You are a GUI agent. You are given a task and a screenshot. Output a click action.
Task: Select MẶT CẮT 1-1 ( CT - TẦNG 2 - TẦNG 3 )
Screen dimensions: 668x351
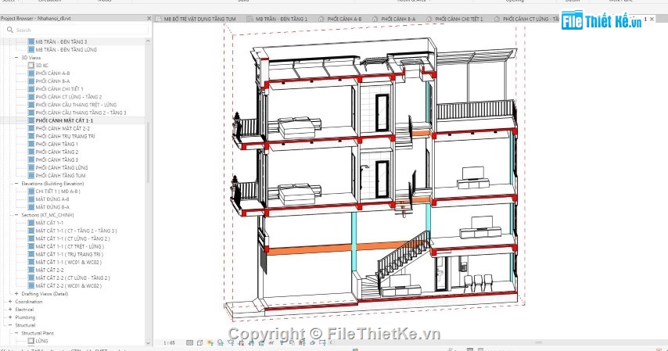(76, 231)
